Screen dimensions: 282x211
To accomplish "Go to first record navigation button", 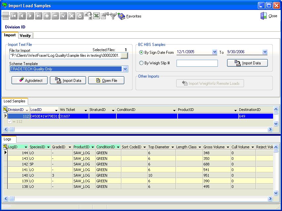I will [14, 16].
